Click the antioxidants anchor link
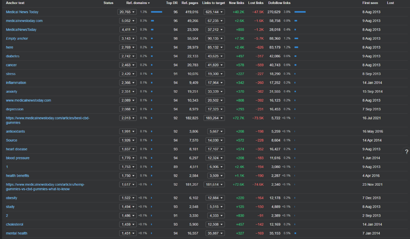410x239 pixels. (x=16, y=131)
